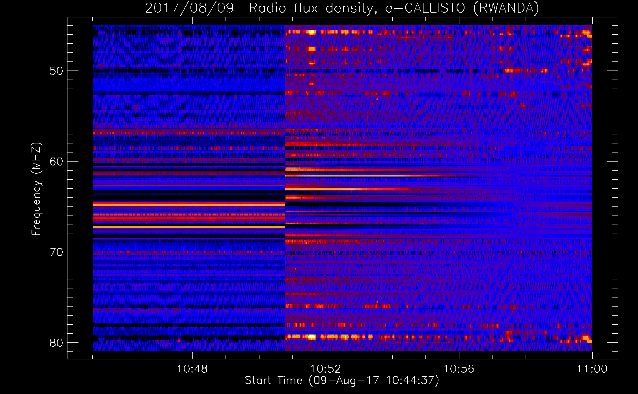This screenshot has width=638, height=394.
Task: Click the "70" frequency tick label
Action: tap(56, 252)
